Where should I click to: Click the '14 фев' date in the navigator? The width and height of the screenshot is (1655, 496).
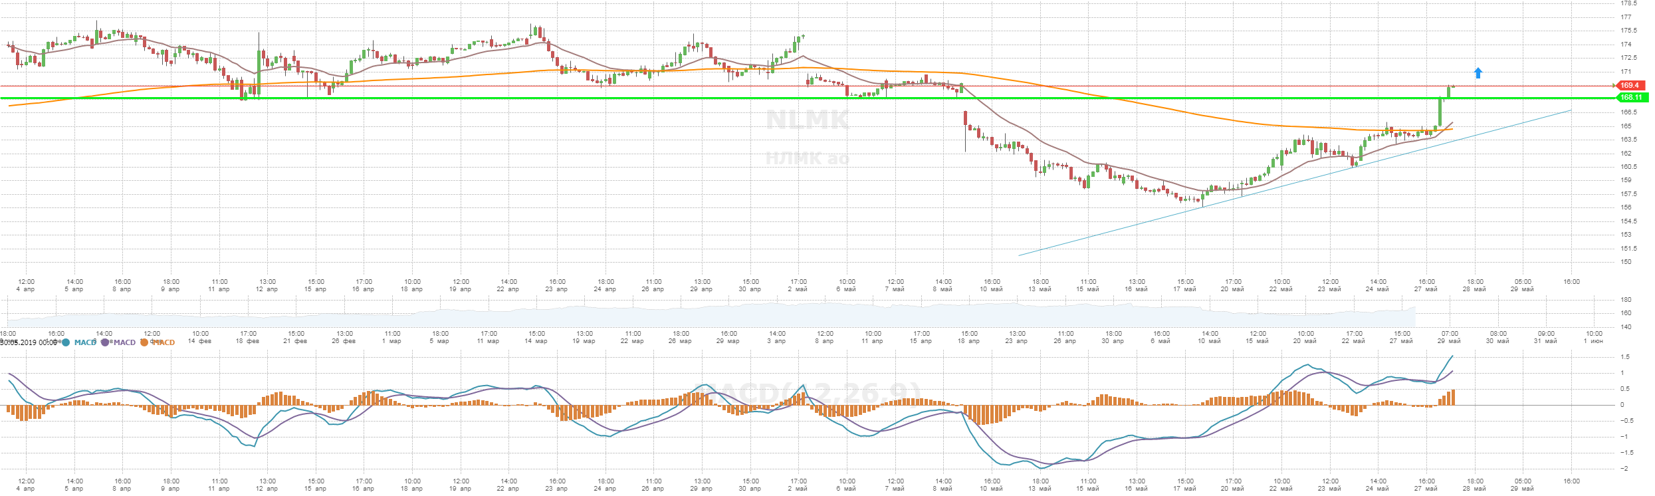click(x=199, y=341)
